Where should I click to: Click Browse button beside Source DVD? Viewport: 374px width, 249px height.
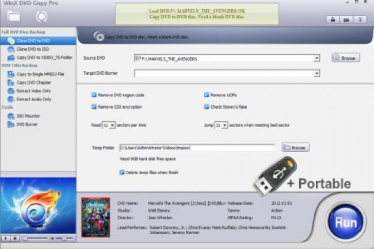pos(345,58)
